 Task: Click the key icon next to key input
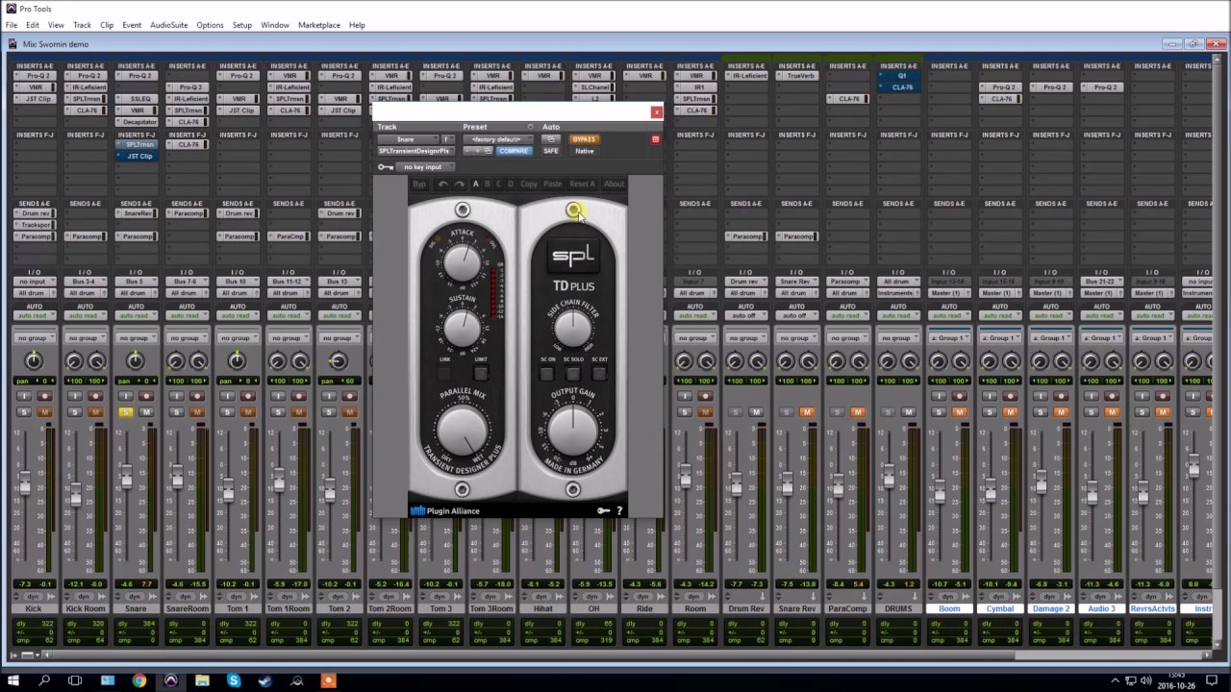pyautogui.click(x=386, y=167)
